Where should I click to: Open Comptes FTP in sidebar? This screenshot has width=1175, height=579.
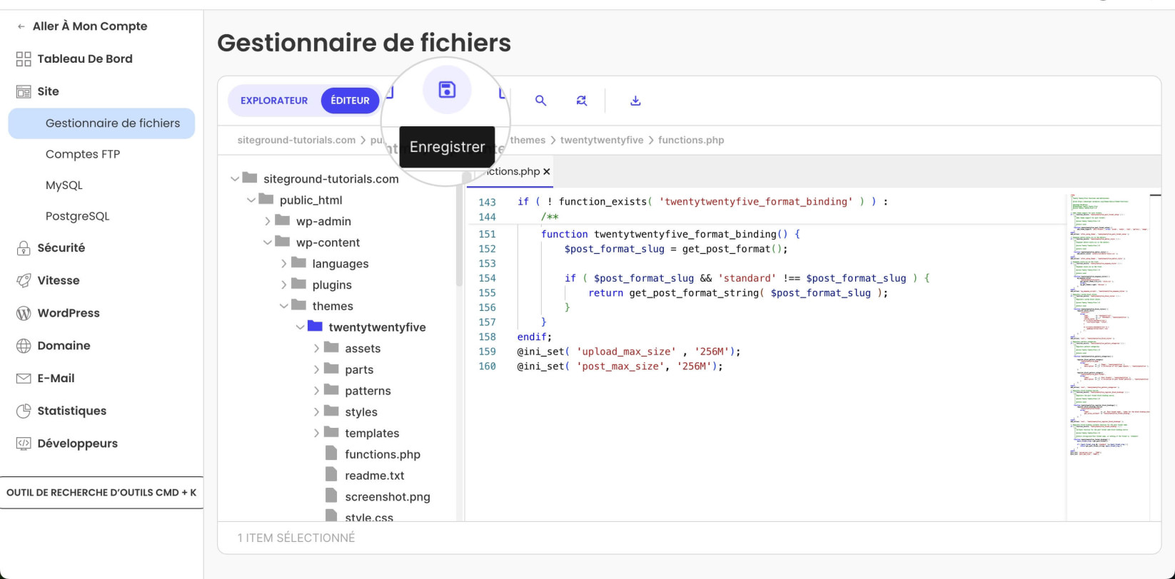(x=83, y=154)
